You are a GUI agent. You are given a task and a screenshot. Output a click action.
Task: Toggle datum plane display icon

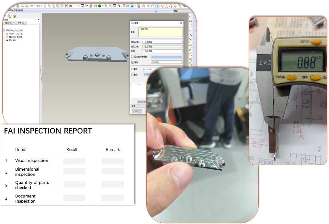tap(162, 6)
